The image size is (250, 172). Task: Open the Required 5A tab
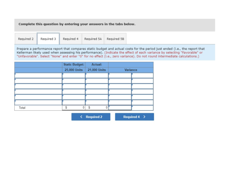coord(93,39)
